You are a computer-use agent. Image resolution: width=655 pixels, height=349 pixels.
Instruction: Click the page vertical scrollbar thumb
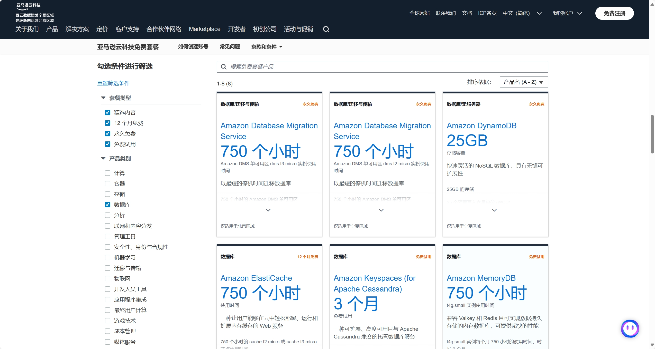click(x=652, y=134)
